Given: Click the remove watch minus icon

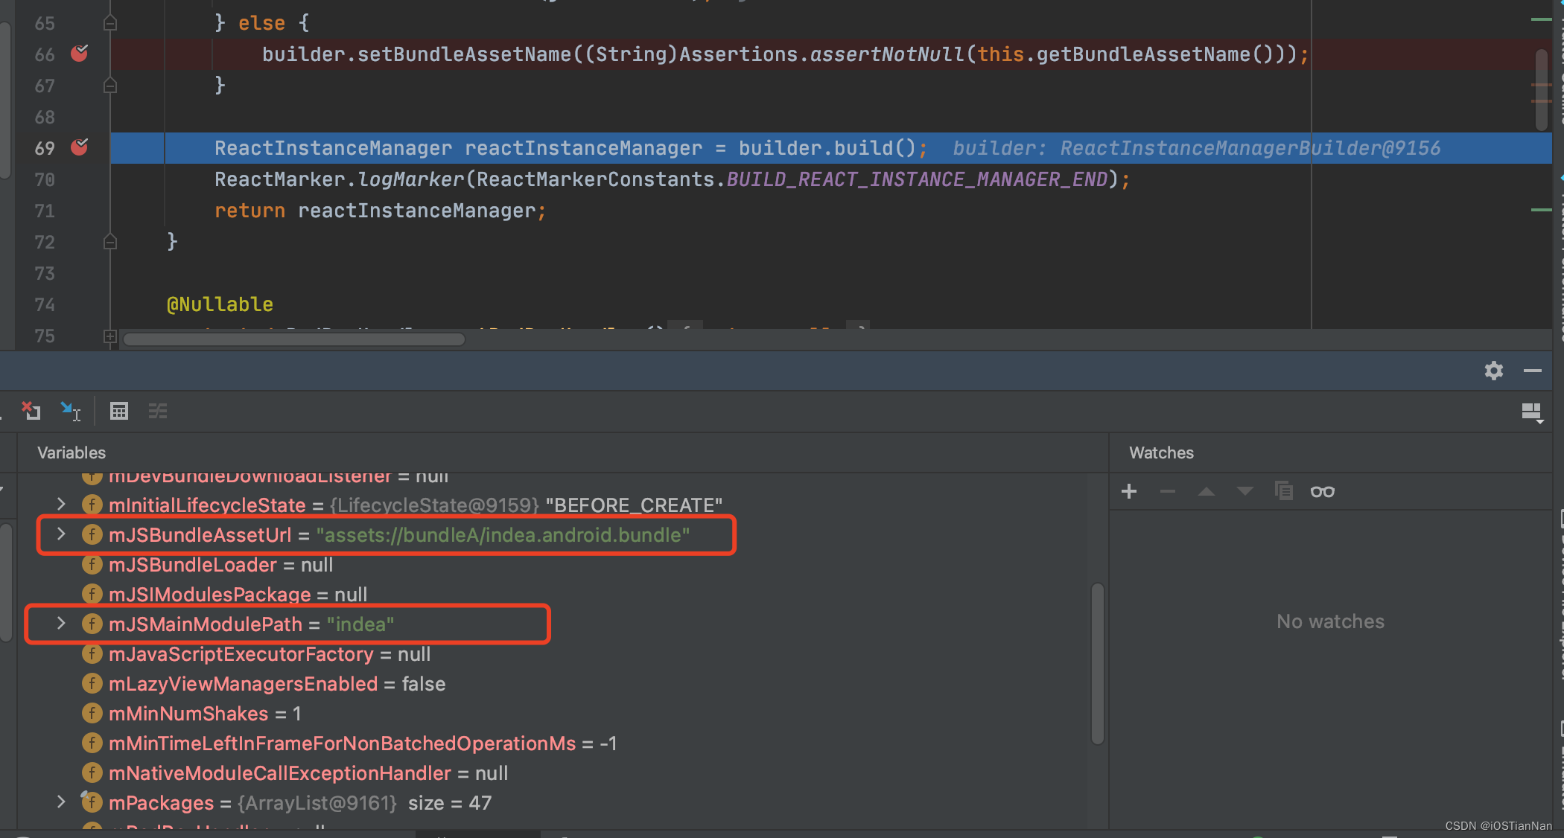Looking at the screenshot, I should [1168, 491].
